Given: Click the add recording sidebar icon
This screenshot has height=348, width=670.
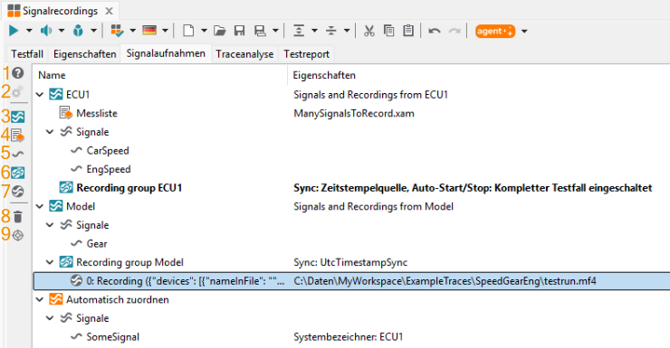Looking at the screenshot, I should point(17,192).
